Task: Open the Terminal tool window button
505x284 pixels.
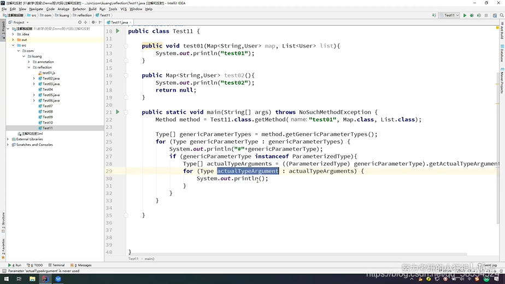Action: pyautogui.click(x=56, y=265)
